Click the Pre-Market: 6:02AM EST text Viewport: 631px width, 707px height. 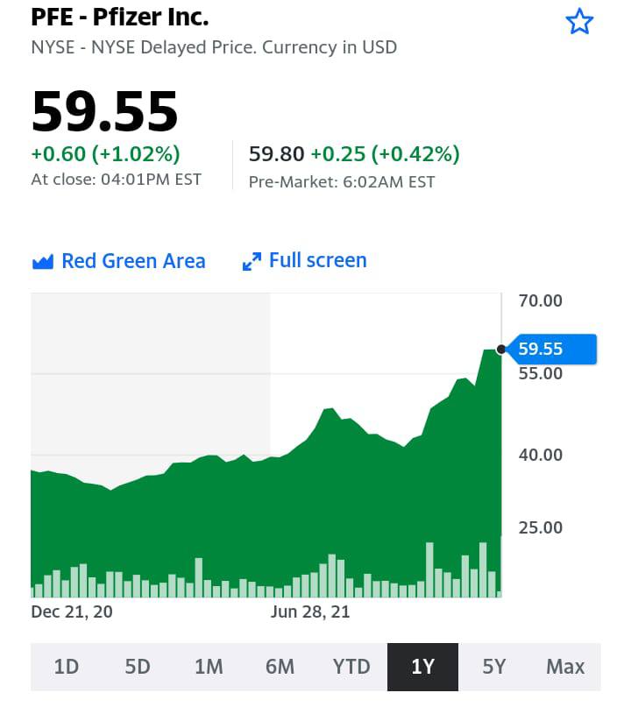342,182
